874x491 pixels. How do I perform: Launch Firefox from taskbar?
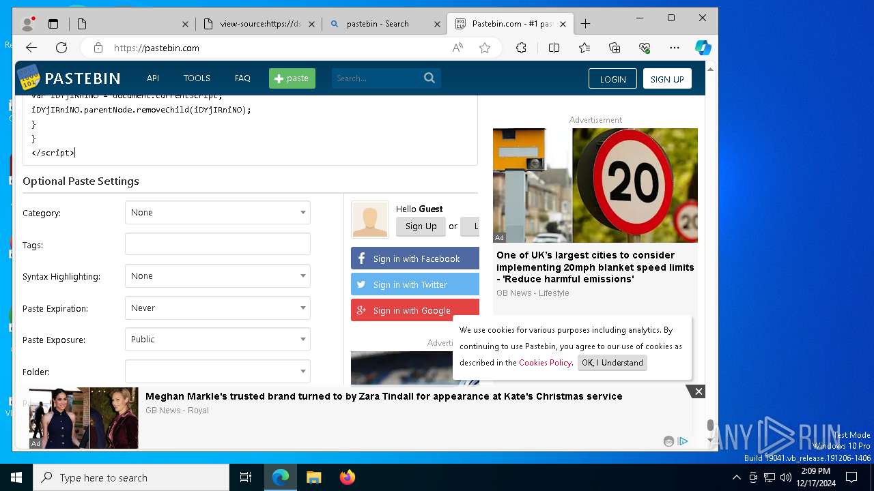pos(348,477)
